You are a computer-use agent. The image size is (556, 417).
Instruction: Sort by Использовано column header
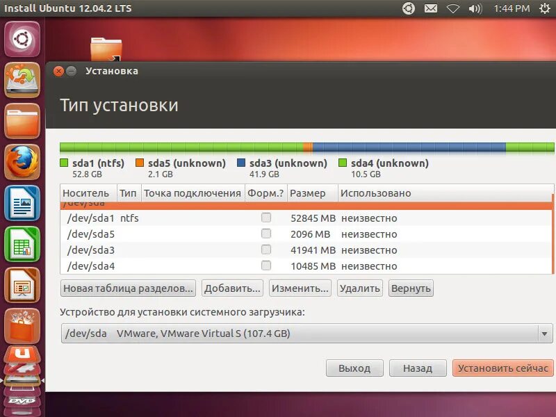pos(445,193)
